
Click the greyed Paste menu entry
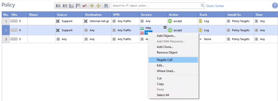160,89
